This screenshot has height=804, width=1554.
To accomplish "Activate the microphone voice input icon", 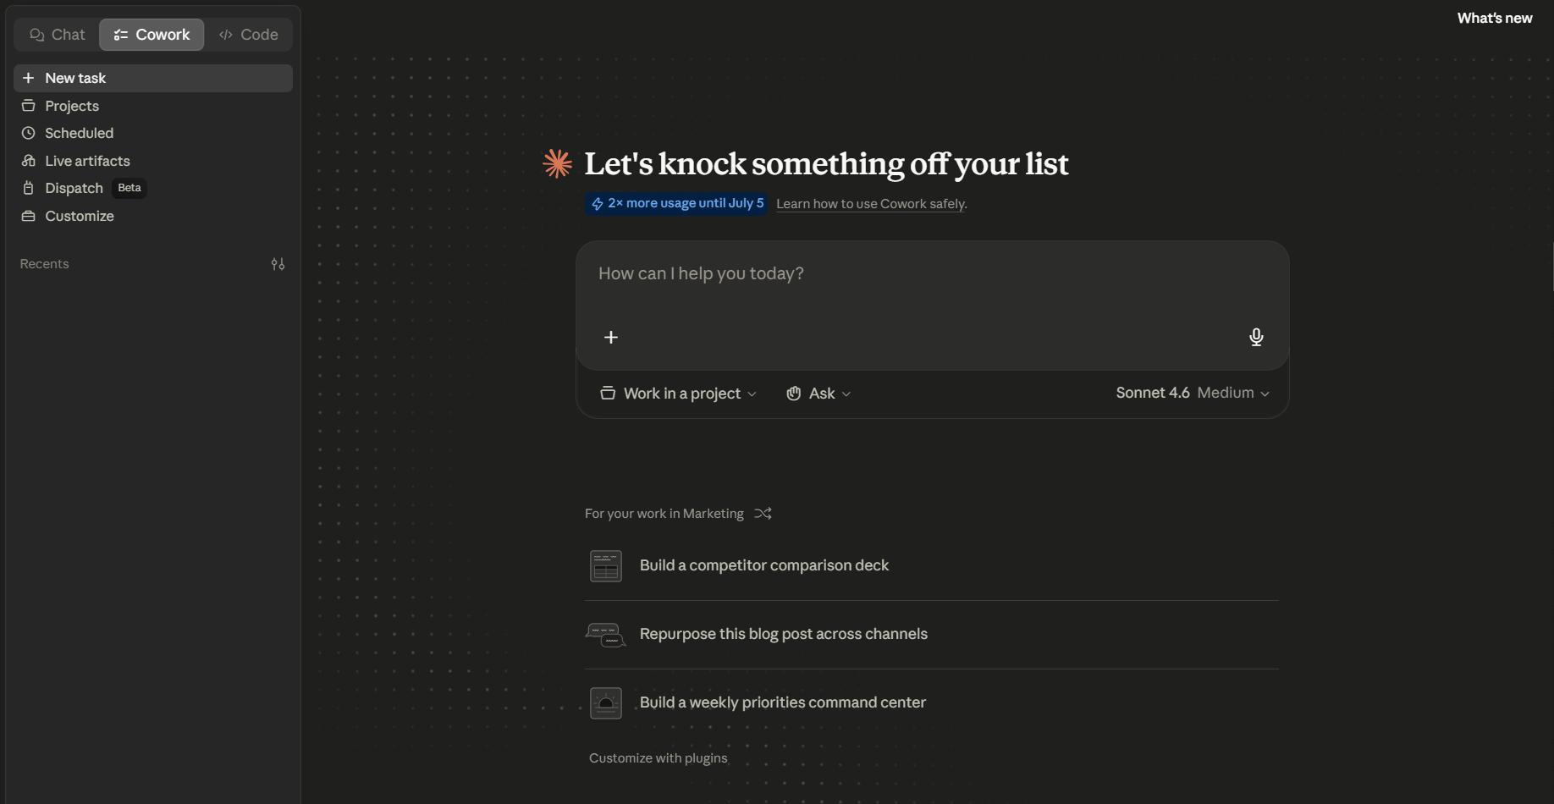I will [x=1256, y=337].
